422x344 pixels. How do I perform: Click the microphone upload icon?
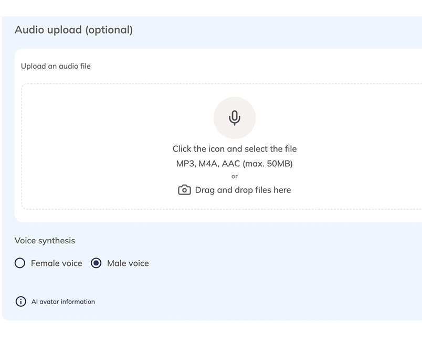click(234, 118)
